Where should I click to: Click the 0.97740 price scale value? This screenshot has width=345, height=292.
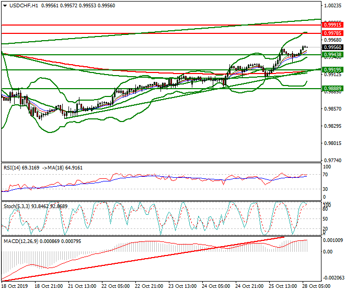(x=332, y=161)
